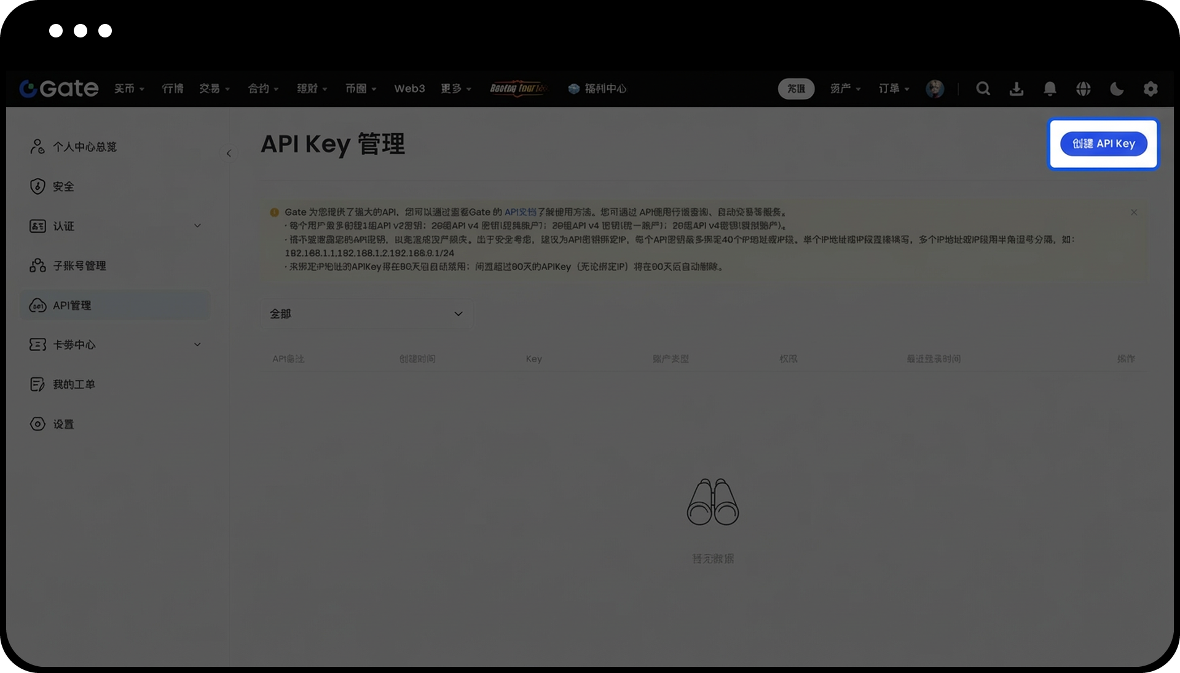Click the 创建 API Key button
Screen dimensions: 1180x673
tap(1103, 144)
